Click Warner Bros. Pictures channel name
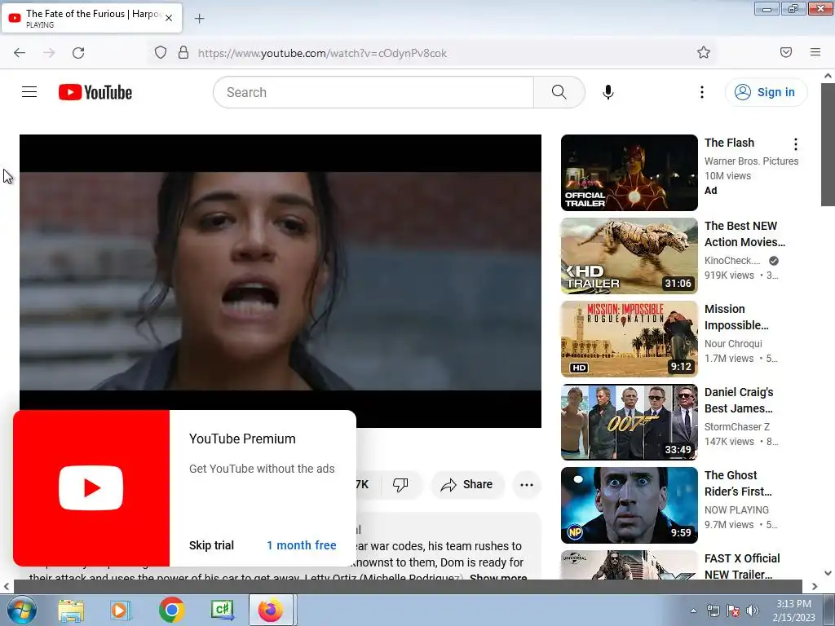Image resolution: width=835 pixels, height=626 pixels. tap(751, 161)
